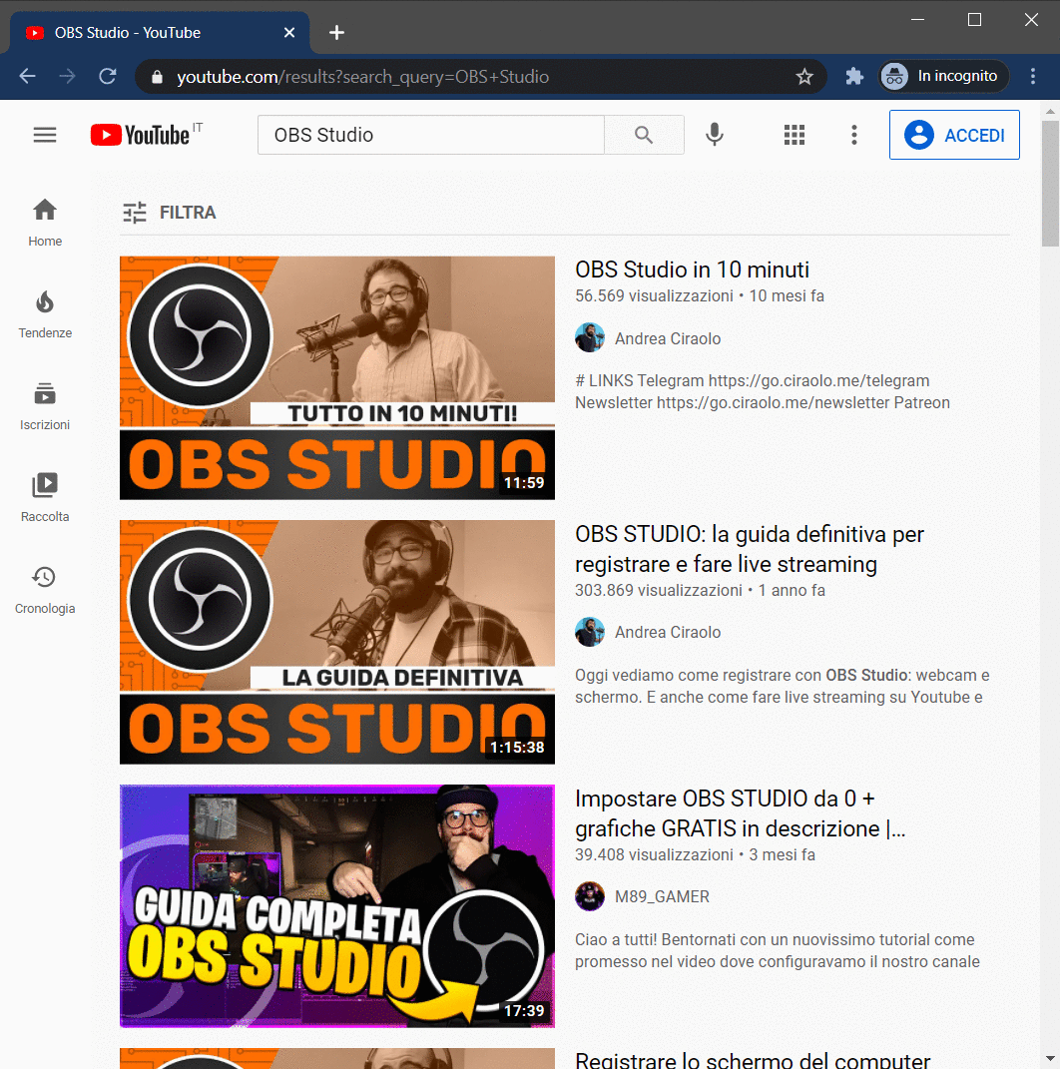Open title 'Registrare lo schermo del computer'
This screenshot has height=1069, width=1060.
click(753, 1059)
